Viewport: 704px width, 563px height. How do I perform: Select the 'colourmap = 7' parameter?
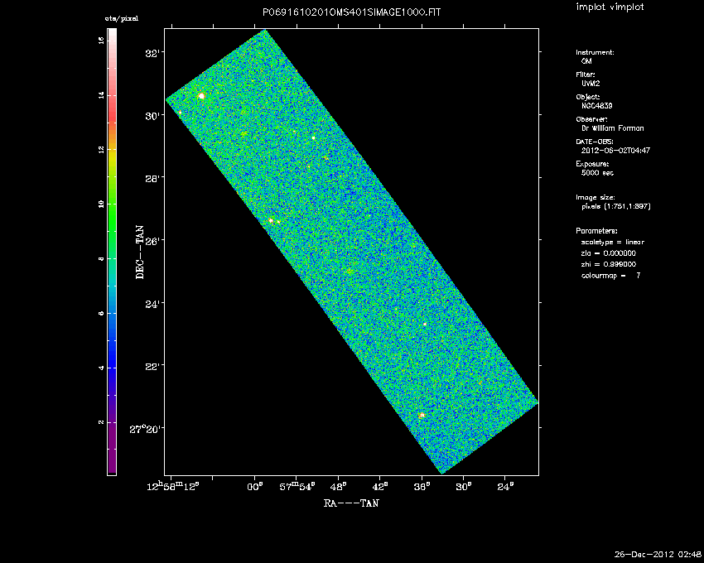point(611,276)
